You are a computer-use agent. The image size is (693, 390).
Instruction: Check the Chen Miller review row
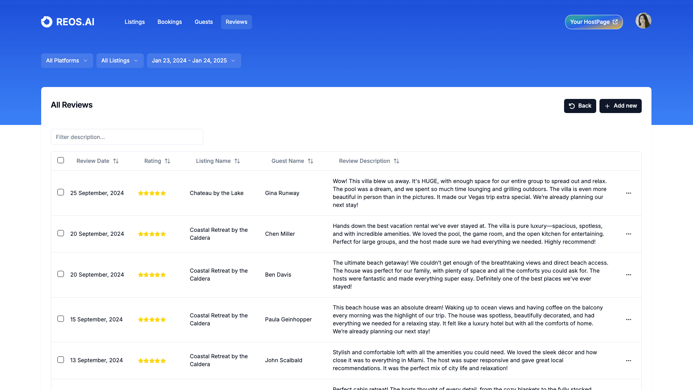pos(61,233)
